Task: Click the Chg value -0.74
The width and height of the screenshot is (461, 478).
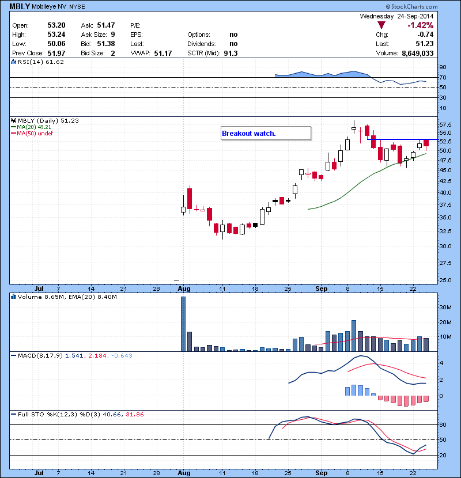Action: 425,35
